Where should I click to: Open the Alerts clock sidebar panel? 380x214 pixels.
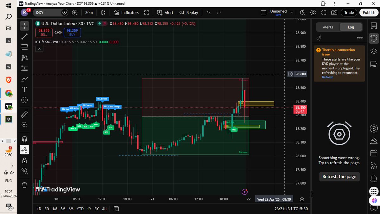374,38
